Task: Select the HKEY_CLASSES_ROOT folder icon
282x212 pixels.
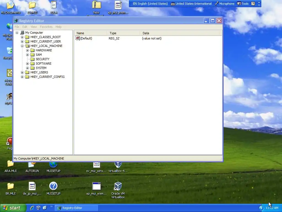Action: coord(27,37)
